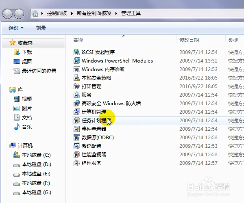Click the 桌面 icon in favorites
Viewport: 244px width, 203px height.
click(x=17, y=61)
